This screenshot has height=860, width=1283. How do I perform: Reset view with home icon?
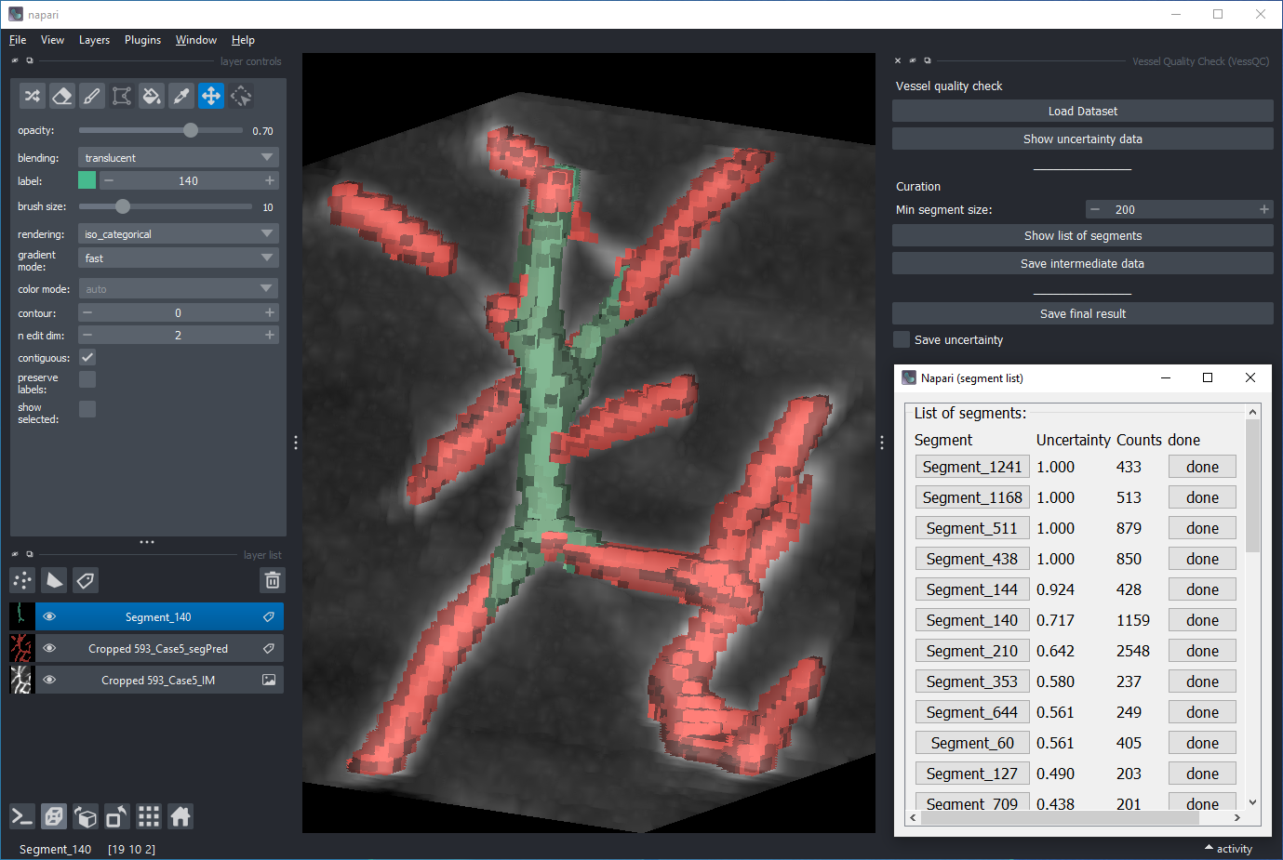click(x=180, y=816)
